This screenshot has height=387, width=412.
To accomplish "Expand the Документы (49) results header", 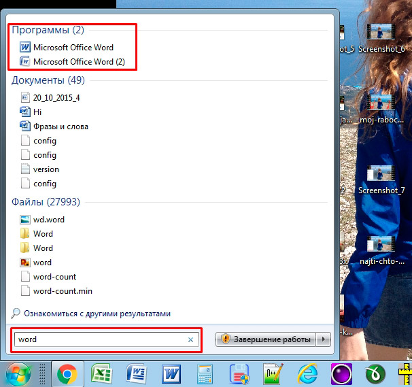I will coord(48,80).
